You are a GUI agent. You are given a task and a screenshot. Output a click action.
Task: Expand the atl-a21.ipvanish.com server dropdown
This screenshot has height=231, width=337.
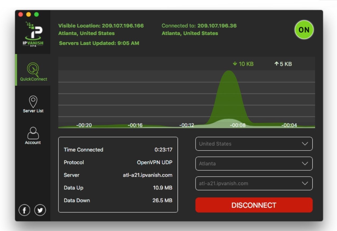tap(254, 183)
